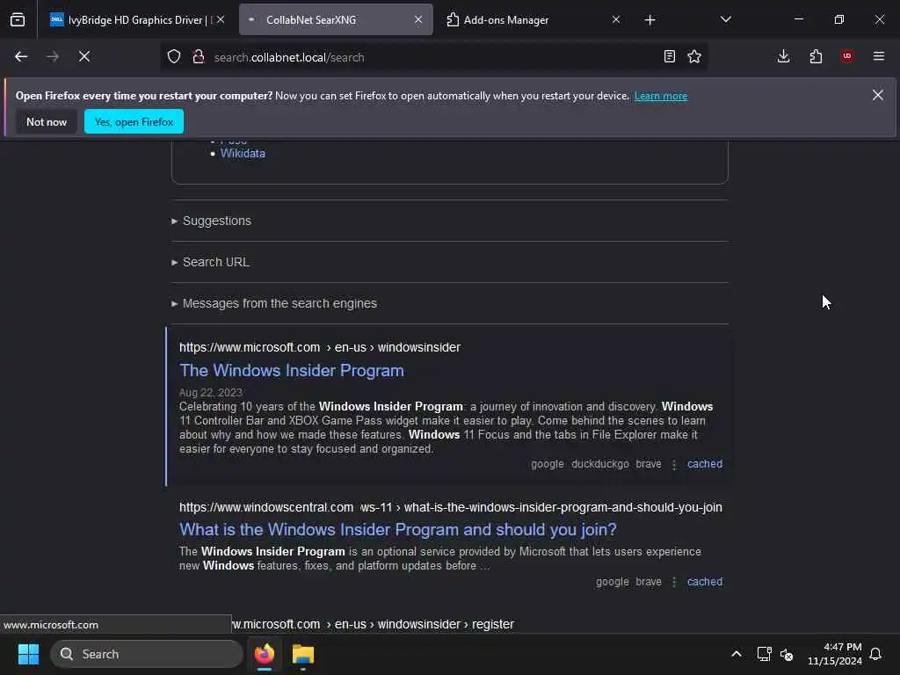Expand Messages from the search engines

click(x=274, y=303)
